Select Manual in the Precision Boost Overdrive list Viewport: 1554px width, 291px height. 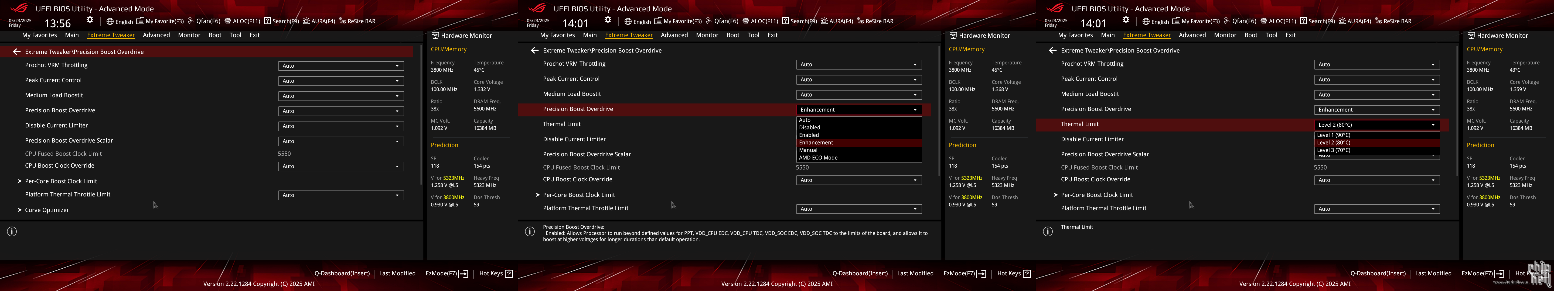pos(859,150)
